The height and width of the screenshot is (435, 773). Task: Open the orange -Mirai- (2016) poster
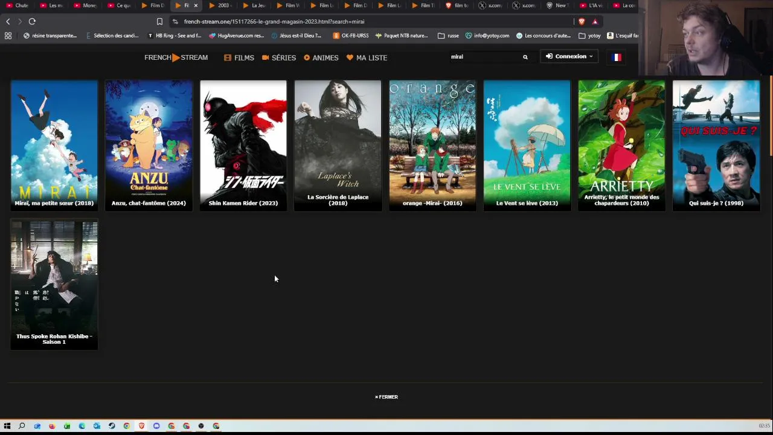pos(432,146)
